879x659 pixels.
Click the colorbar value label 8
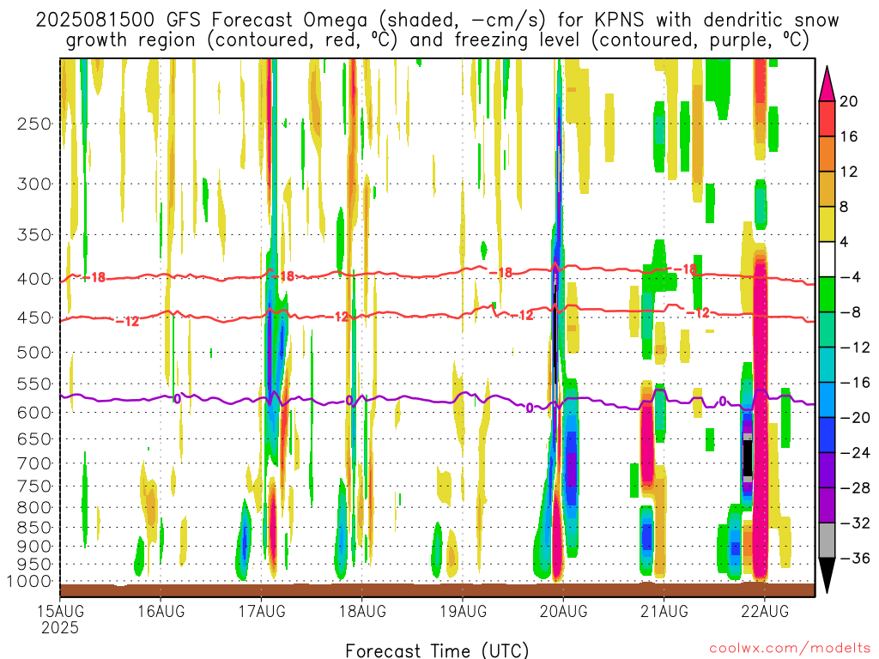(x=845, y=208)
